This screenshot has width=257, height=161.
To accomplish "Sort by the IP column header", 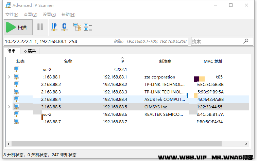I will [x=122, y=61].
